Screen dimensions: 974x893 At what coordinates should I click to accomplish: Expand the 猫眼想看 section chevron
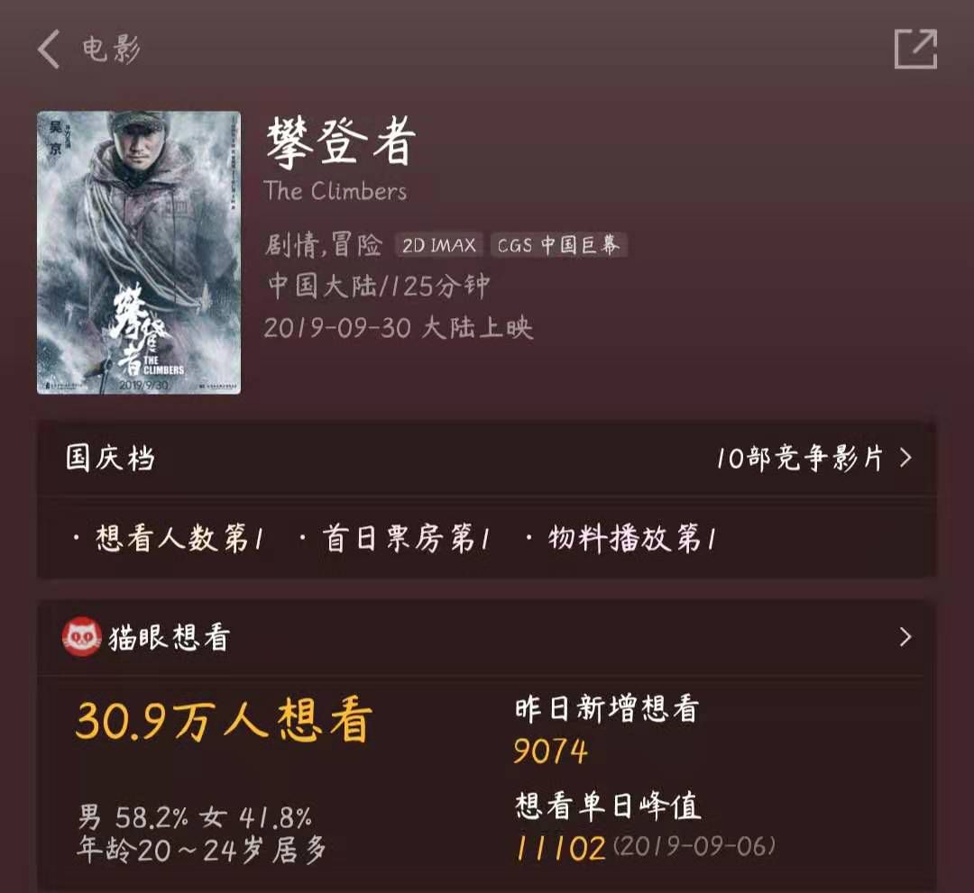pos(905,637)
